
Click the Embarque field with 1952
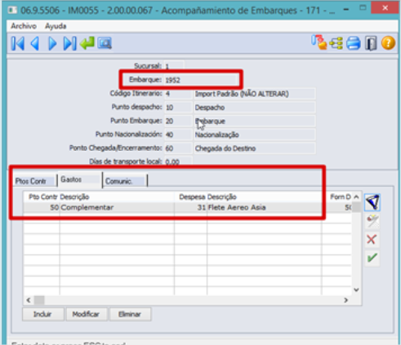click(x=200, y=80)
